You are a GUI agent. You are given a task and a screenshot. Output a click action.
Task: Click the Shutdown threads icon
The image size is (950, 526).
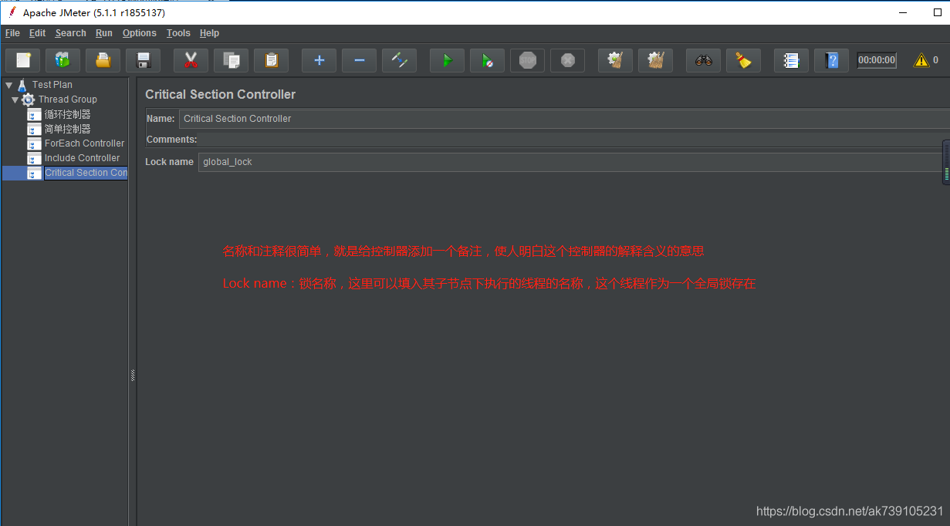point(568,60)
